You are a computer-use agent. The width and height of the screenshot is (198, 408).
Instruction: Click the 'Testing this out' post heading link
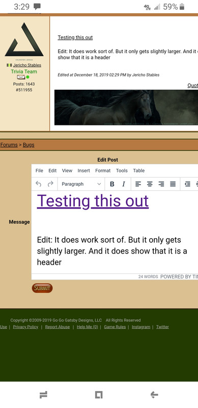(75, 37)
